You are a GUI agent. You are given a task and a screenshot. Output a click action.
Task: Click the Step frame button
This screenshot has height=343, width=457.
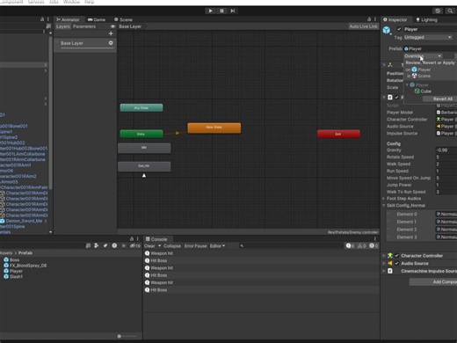pos(233,11)
